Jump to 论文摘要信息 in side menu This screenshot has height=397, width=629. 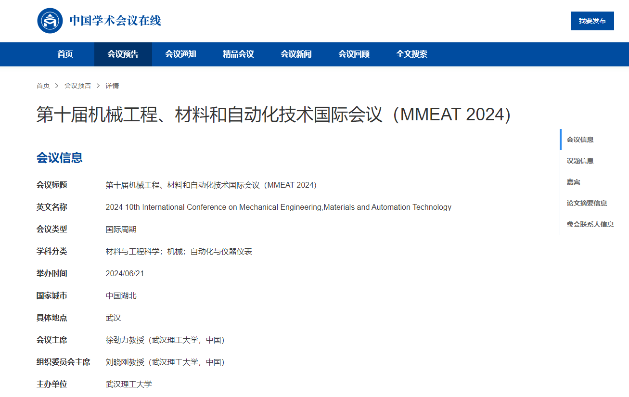pos(587,203)
